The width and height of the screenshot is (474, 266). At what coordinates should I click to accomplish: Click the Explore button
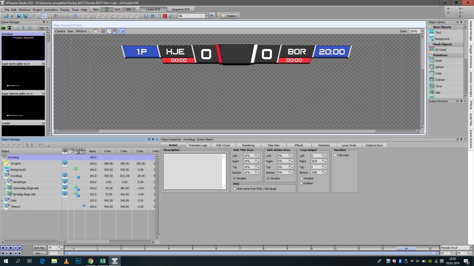[229, 16]
